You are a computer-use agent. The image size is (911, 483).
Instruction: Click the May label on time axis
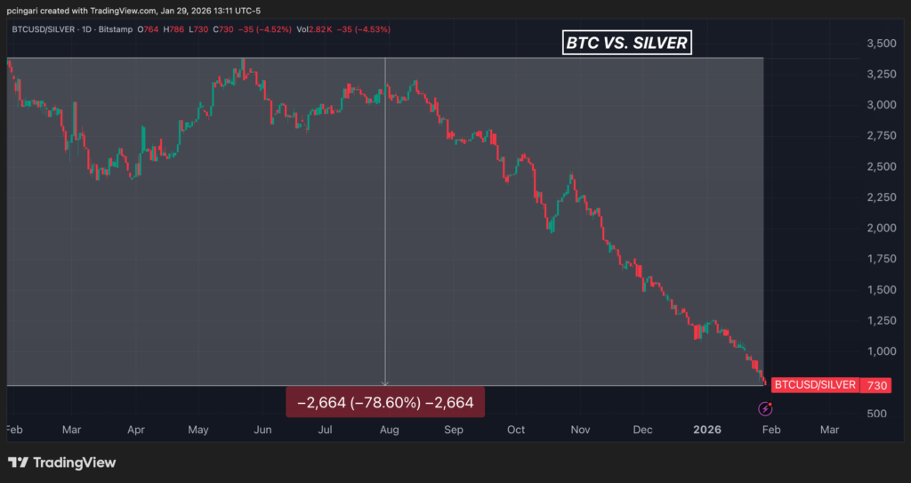click(x=198, y=429)
